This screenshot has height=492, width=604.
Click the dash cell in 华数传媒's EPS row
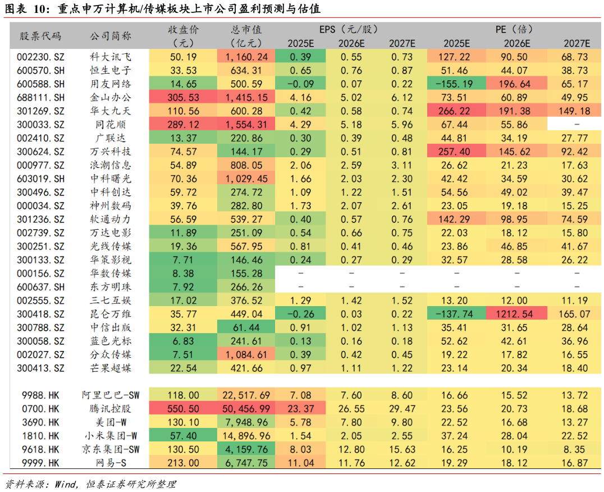click(x=300, y=274)
